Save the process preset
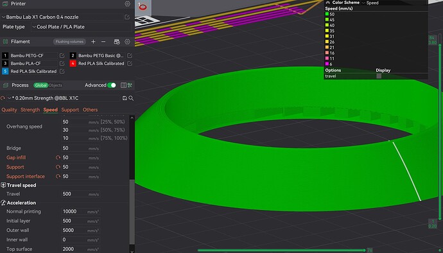Viewport: 443px width, 253px height. point(125,98)
